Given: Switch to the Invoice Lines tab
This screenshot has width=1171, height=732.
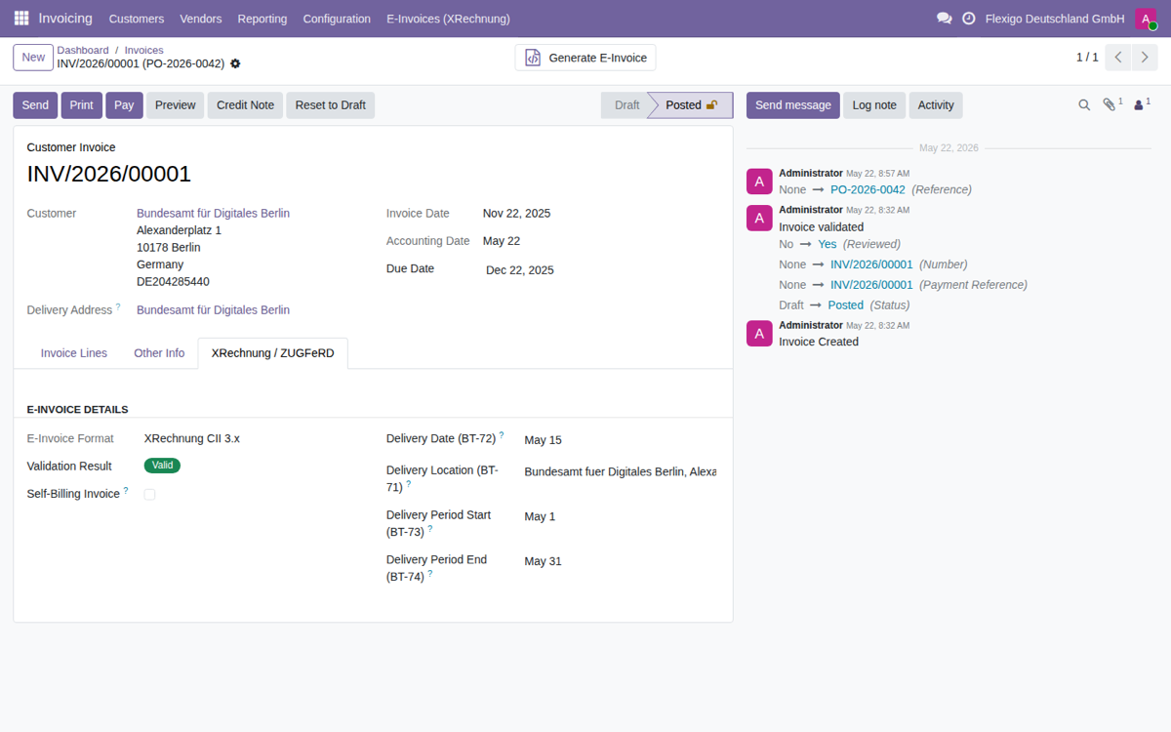Looking at the screenshot, I should 74,353.
